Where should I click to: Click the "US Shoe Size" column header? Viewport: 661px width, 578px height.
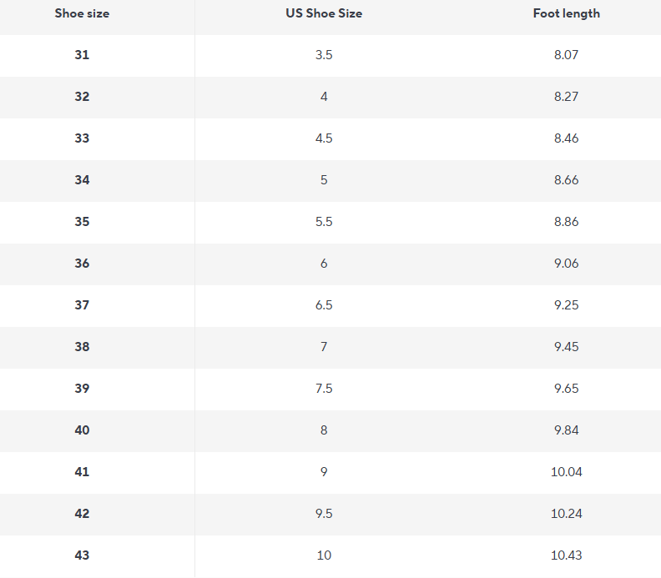324,13
